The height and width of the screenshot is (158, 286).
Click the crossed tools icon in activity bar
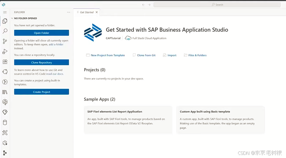[5, 133]
